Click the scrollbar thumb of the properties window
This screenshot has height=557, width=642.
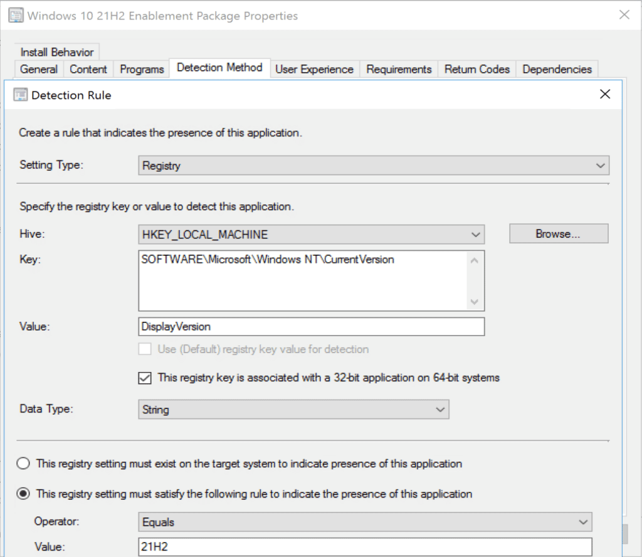(x=625, y=534)
